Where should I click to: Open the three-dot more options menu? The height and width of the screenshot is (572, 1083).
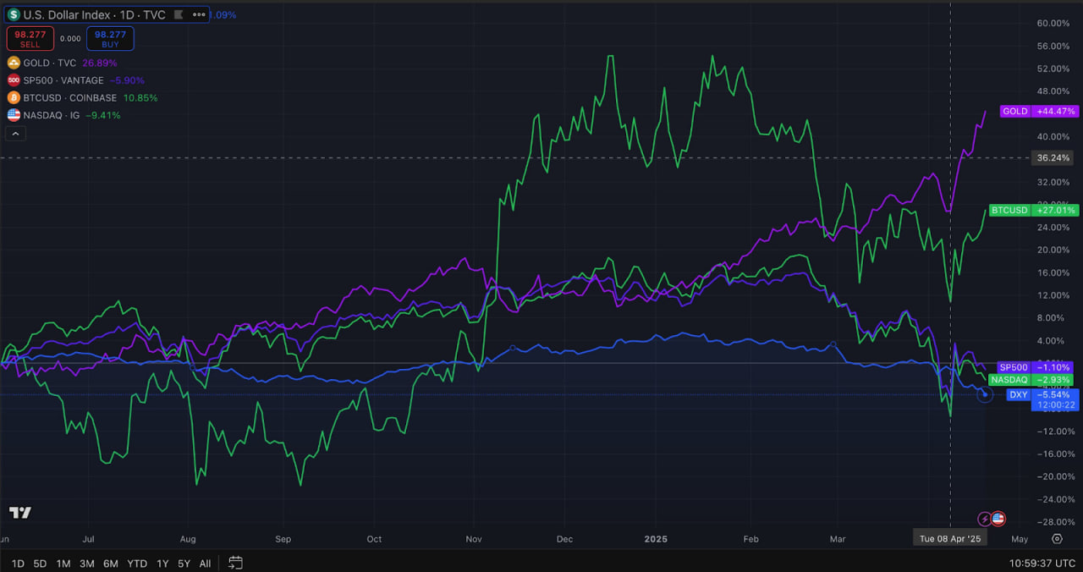click(x=197, y=14)
